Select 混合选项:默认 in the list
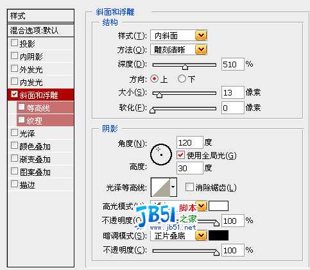 [40, 31]
